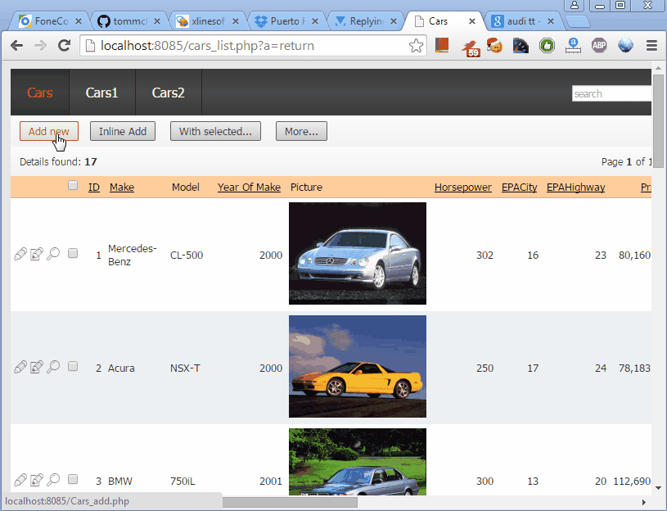Reload the page using the refresh icon
The width and height of the screenshot is (667, 511).
(x=65, y=46)
